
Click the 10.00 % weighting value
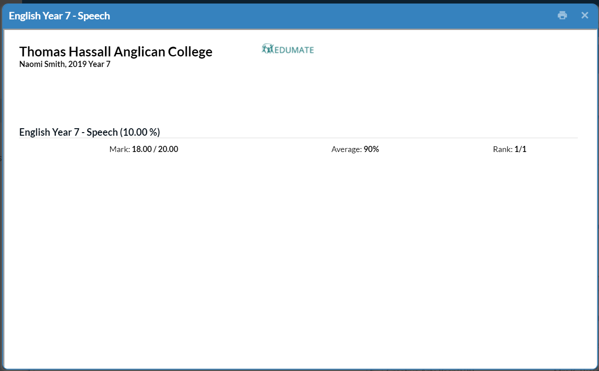(140, 132)
